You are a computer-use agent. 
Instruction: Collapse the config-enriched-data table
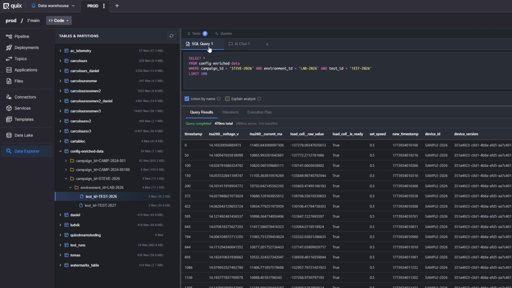click(x=60, y=151)
